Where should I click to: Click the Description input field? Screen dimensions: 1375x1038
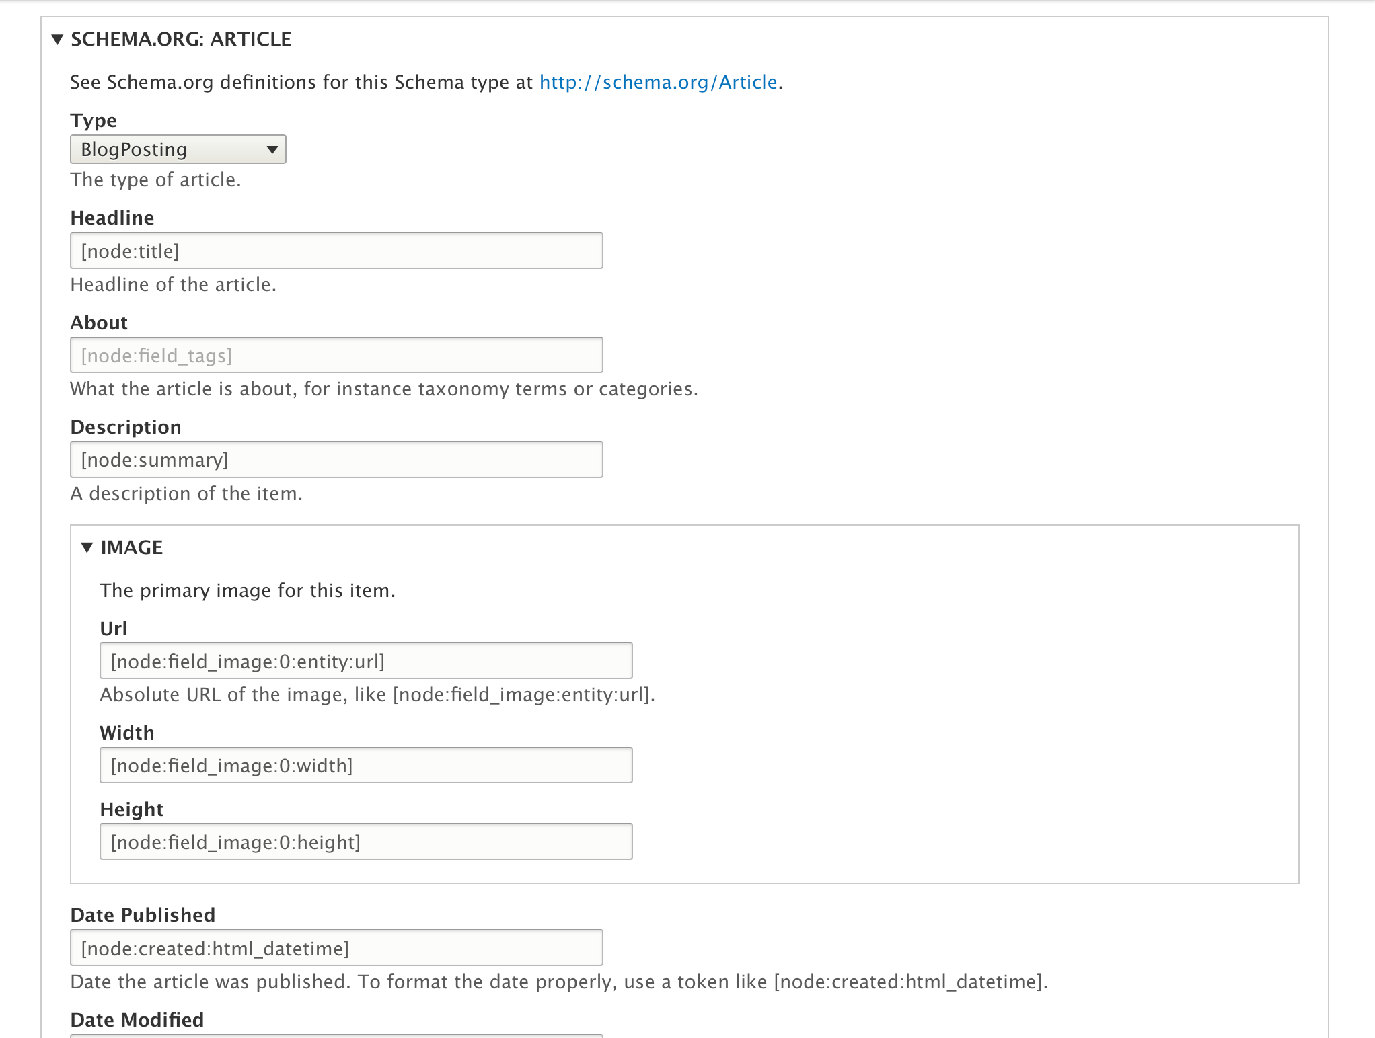[336, 460]
